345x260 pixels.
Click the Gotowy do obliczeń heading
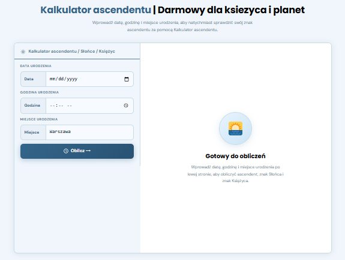click(235, 156)
